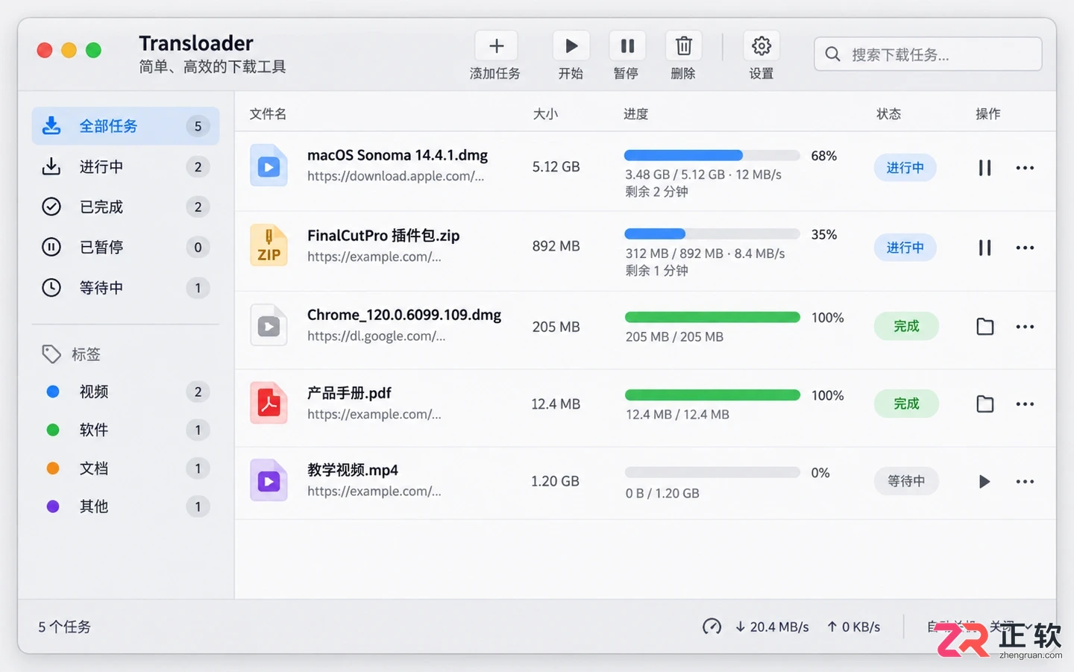Click the PDF file icon

click(268, 403)
